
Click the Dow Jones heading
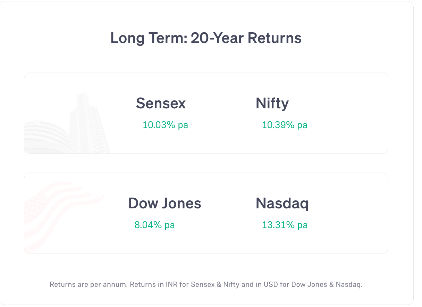point(164,203)
